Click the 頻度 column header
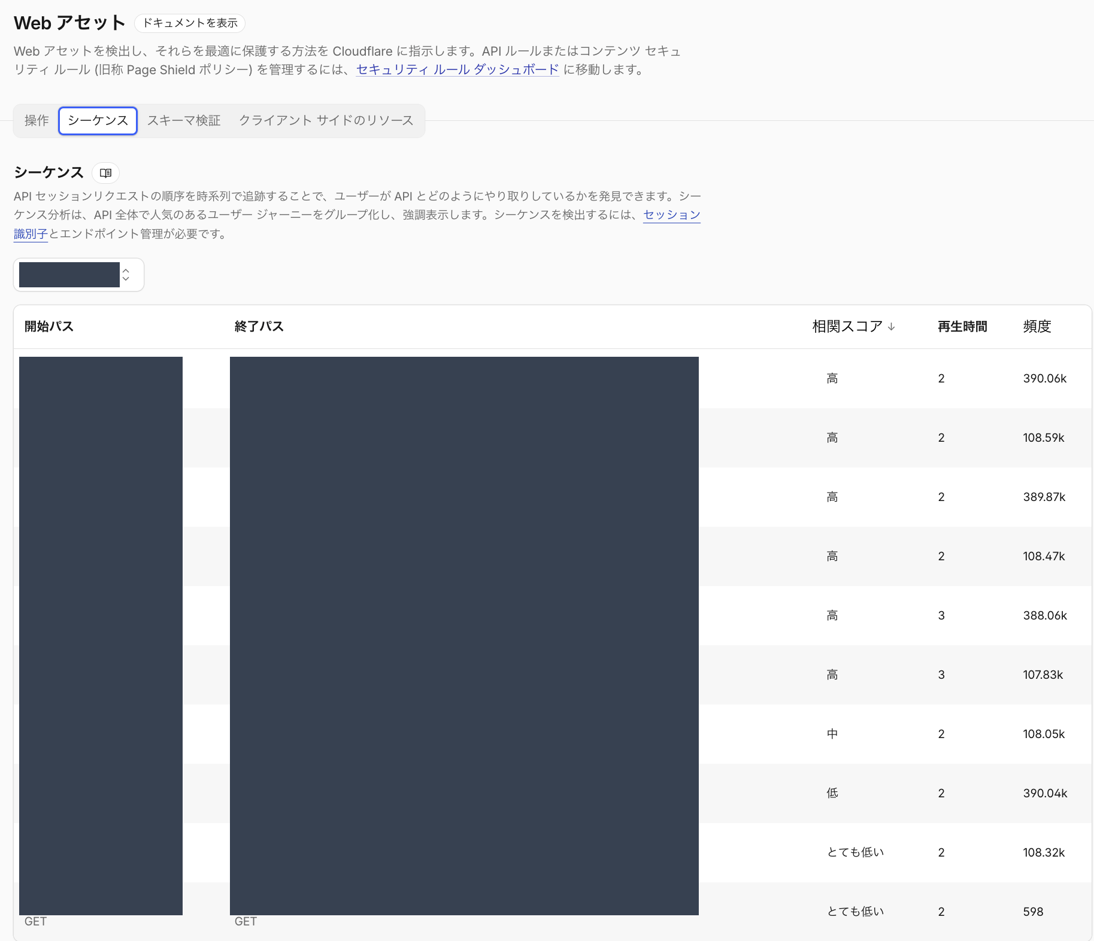The height and width of the screenshot is (941, 1094). [1037, 326]
